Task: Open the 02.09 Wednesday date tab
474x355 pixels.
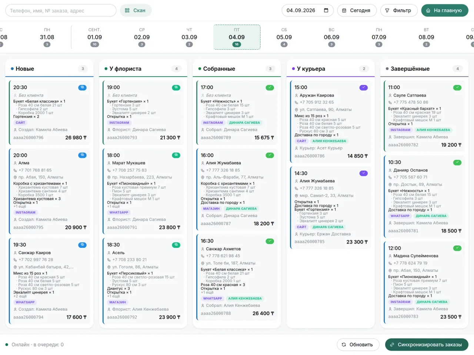Action: pos(142,37)
